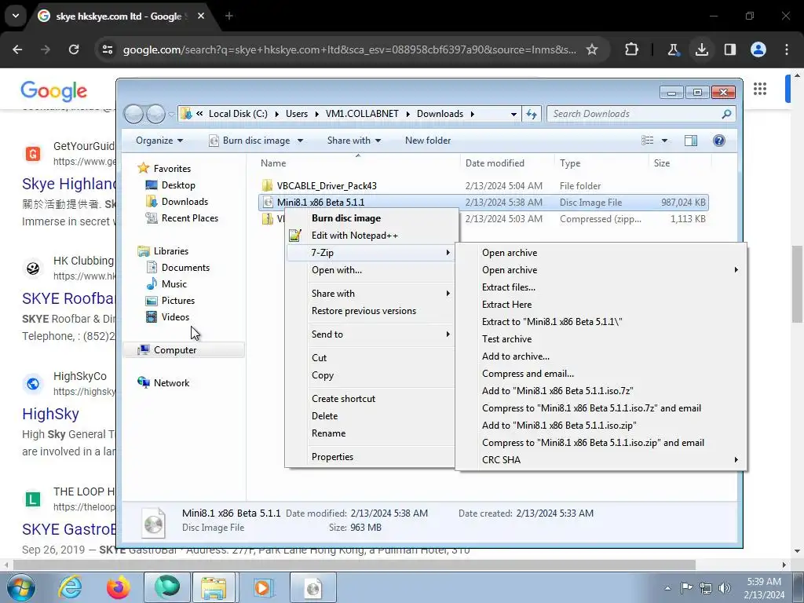Click Explorer refresh address icon
The image size is (804, 603).
point(532,114)
